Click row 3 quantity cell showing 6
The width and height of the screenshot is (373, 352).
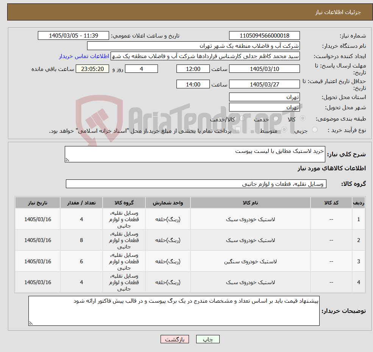(x=81, y=261)
